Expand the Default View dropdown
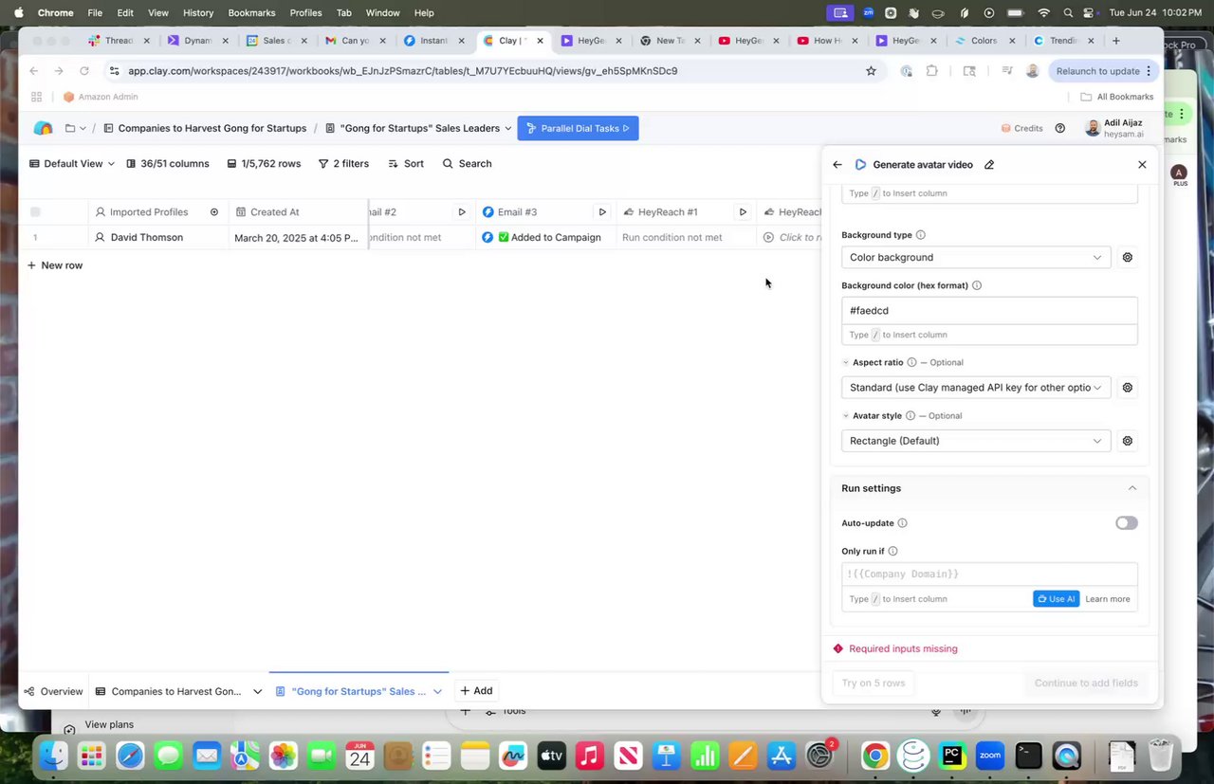The height and width of the screenshot is (784, 1214). [x=72, y=164]
